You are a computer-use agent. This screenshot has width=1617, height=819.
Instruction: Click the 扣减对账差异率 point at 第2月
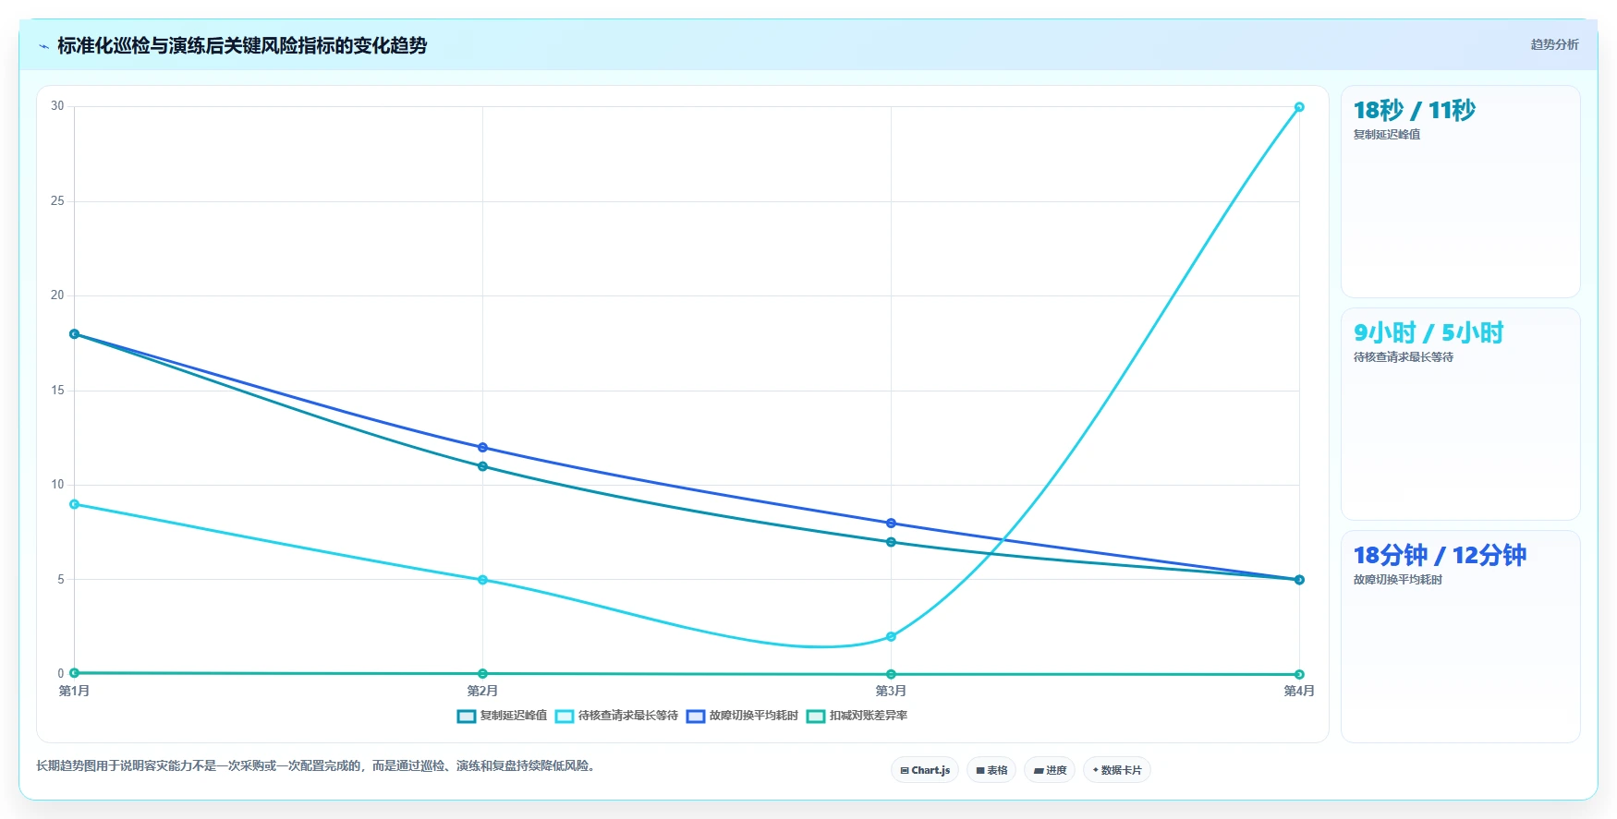tap(482, 674)
